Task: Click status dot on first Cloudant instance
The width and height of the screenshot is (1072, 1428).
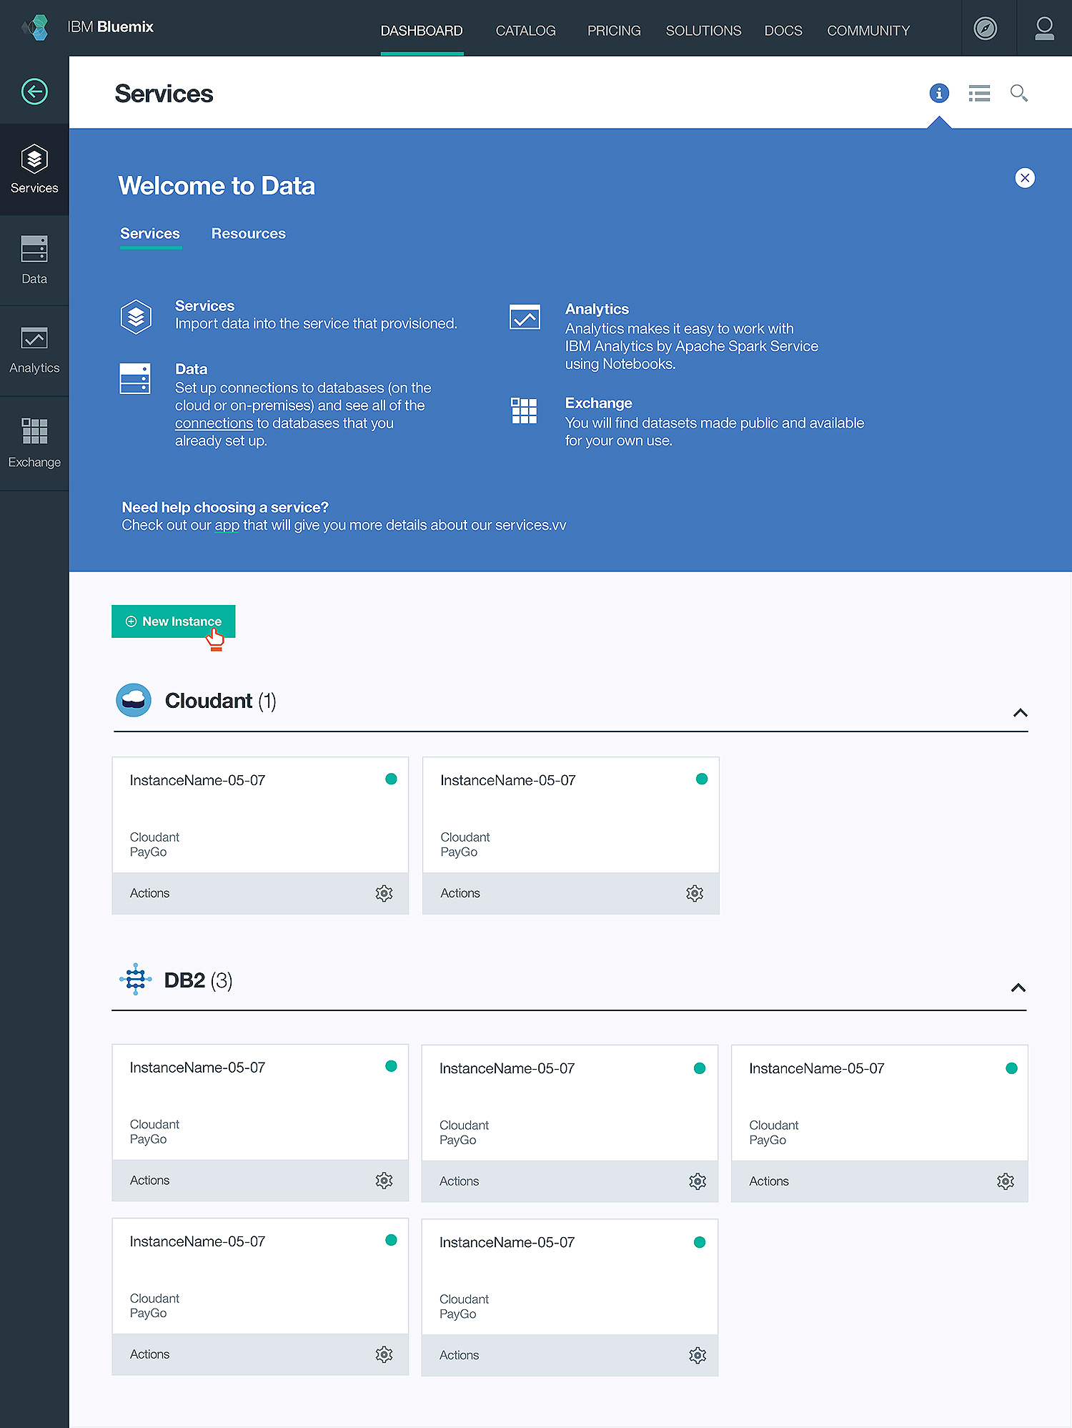Action: coord(391,779)
